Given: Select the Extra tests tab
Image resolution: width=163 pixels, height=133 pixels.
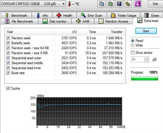Looking at the screenshot, I should click(148, 21).
